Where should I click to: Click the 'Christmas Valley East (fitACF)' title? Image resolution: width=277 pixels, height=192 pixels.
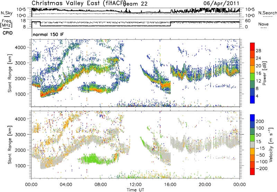(79, 3)
